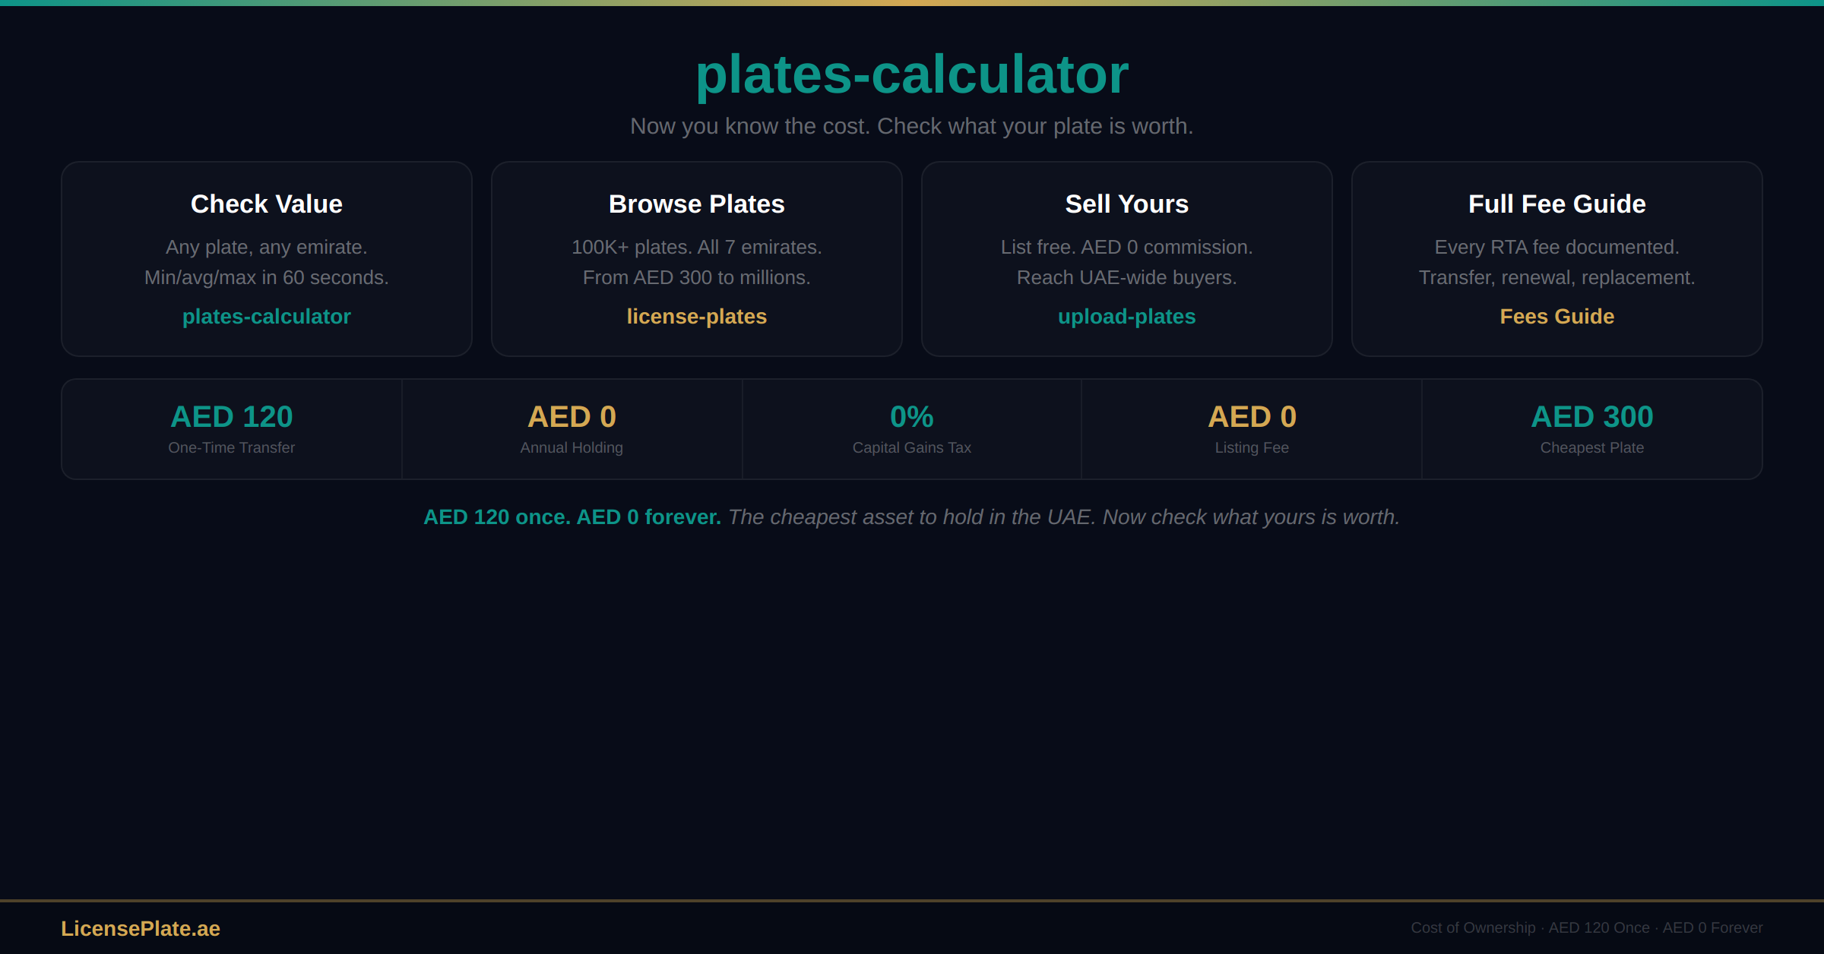The image size is (1824, 954).
Task: Select the AED 0 Listing Fee stat
Action: pos(1252,428)
